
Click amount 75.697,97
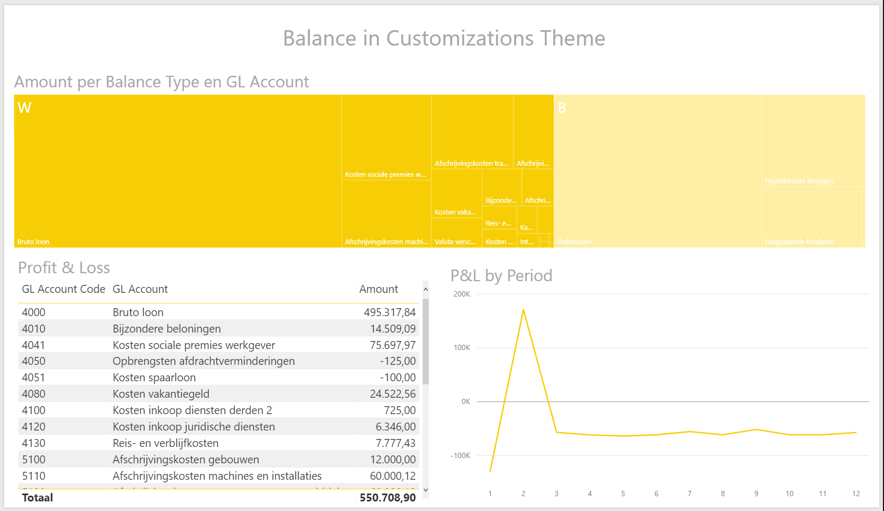click(x=393, y=345)
